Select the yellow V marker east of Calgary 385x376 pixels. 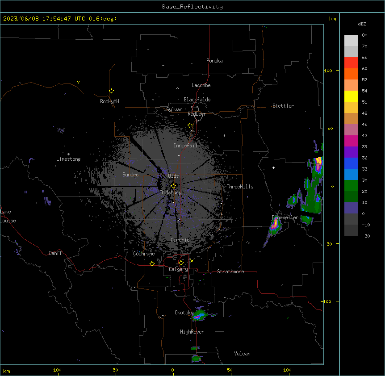pyautogui.click(x=192, y=261)
